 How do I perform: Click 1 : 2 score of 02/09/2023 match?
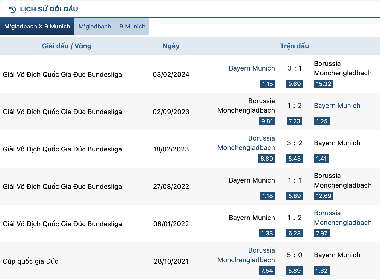tap(295, 106)
